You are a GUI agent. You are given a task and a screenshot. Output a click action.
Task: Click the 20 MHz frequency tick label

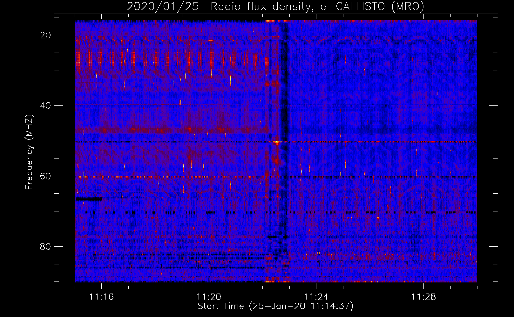46,35
